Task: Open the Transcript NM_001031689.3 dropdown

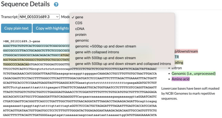Action: pyautogui.click(x=39, y=17)
